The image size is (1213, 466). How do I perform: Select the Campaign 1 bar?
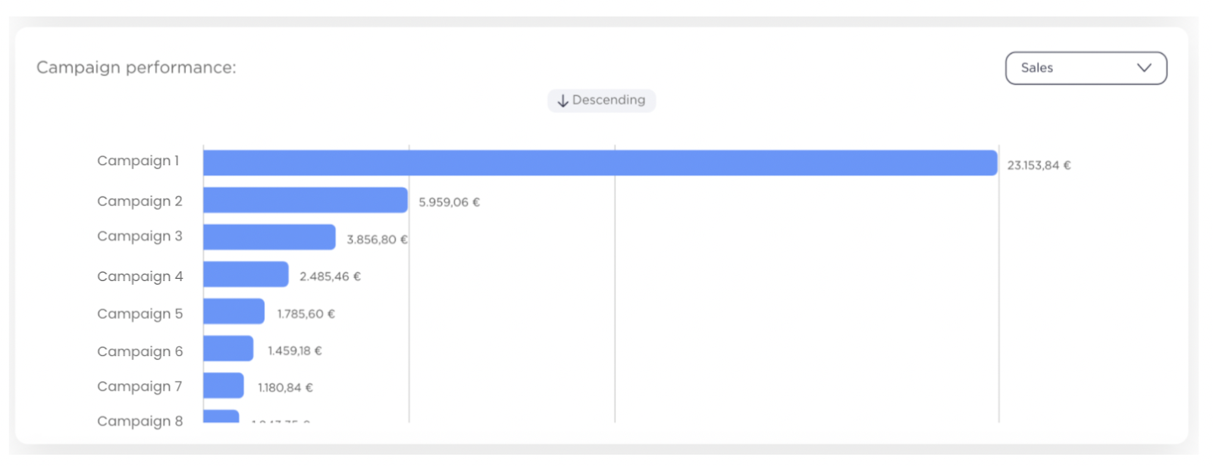pos(600,163)
